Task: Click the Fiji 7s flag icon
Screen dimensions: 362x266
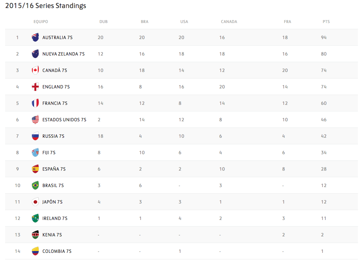Action: (35, 152)
